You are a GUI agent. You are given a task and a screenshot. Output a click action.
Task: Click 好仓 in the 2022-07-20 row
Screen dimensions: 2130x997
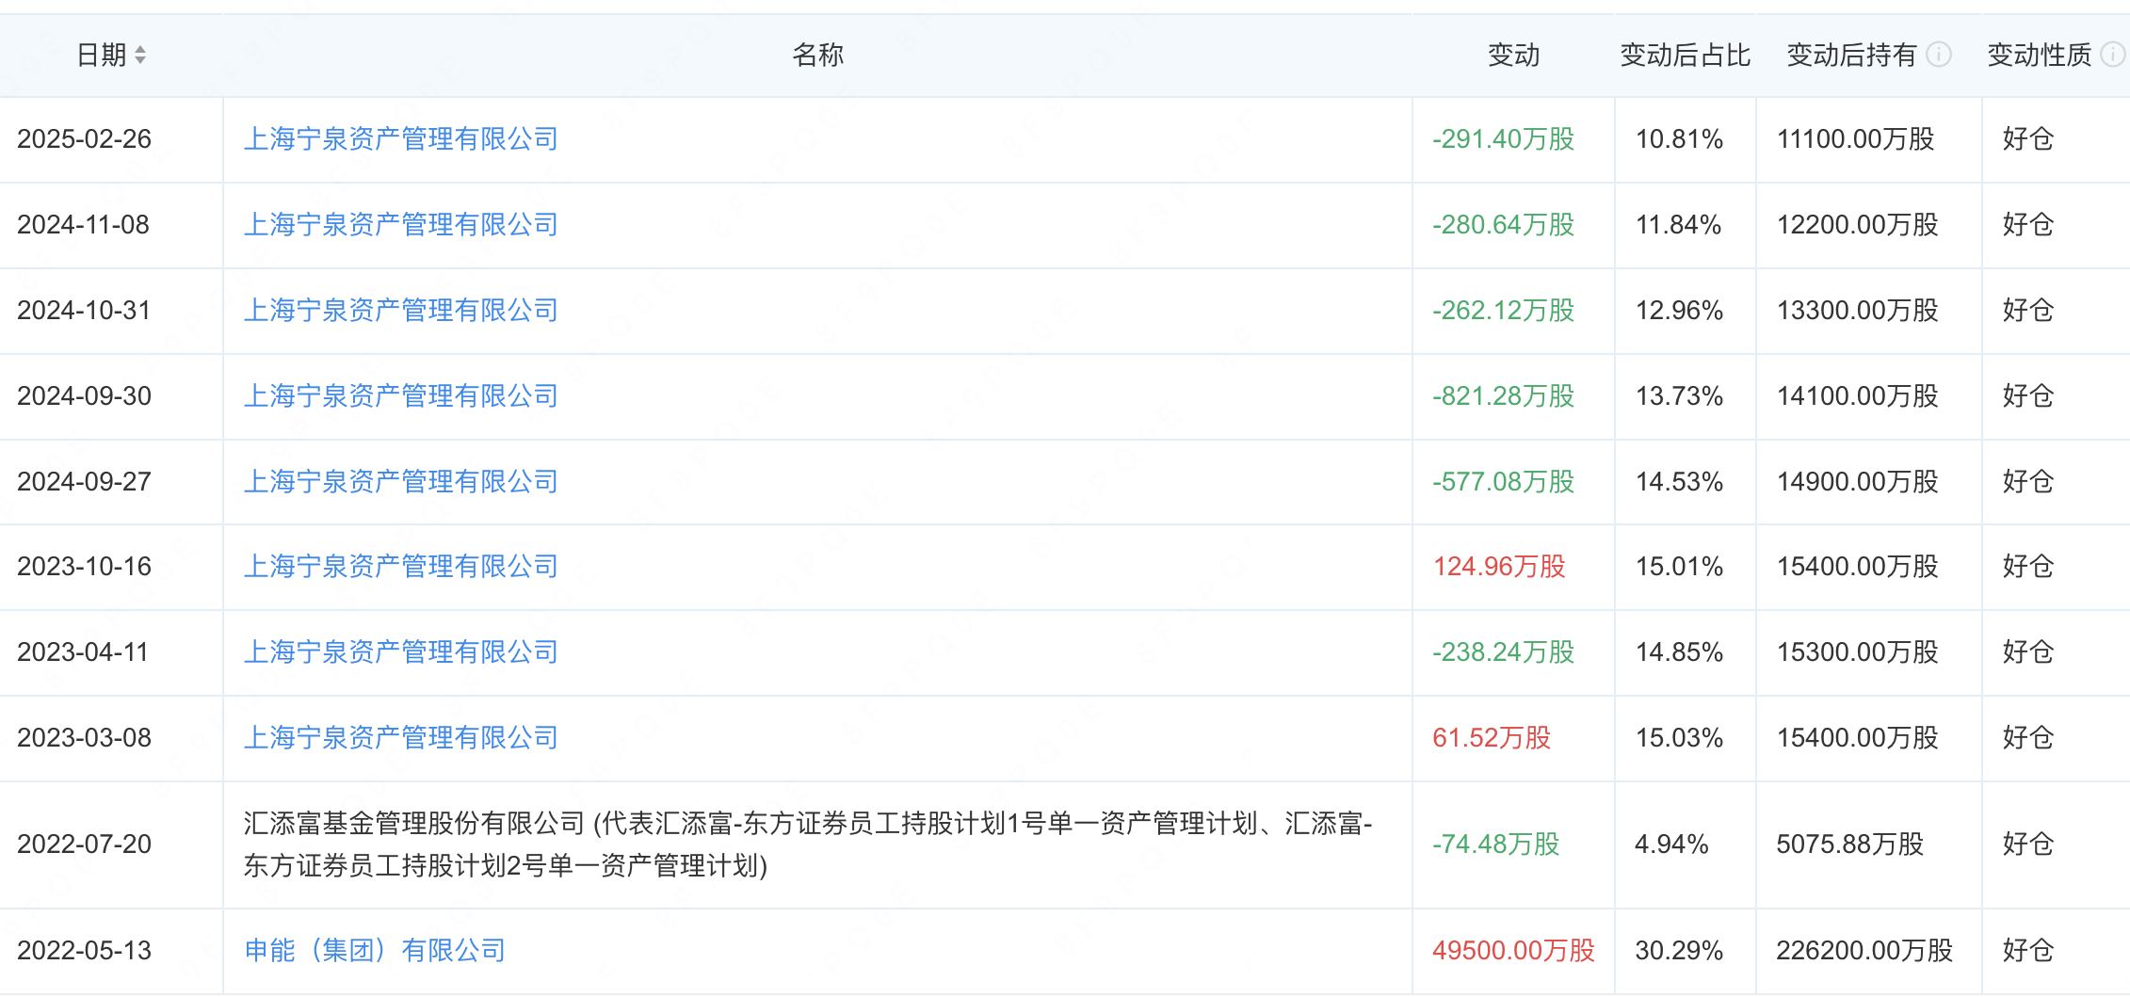tap(2028, 844)
